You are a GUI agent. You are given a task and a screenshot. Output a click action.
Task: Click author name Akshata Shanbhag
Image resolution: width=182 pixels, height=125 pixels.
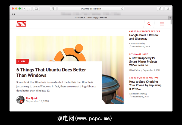click(138, 94)
